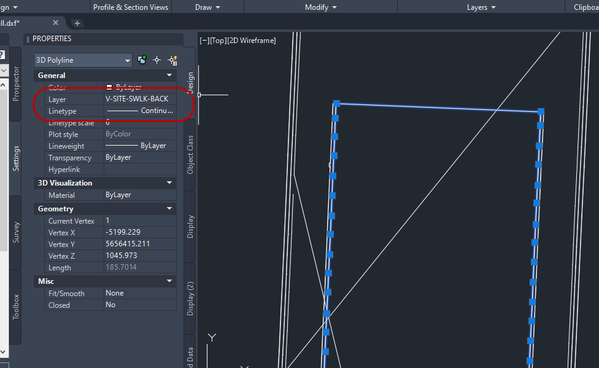This screenshot has width=599, height=368.
Task: Open the Object Class properties tab
Action: 190,155
